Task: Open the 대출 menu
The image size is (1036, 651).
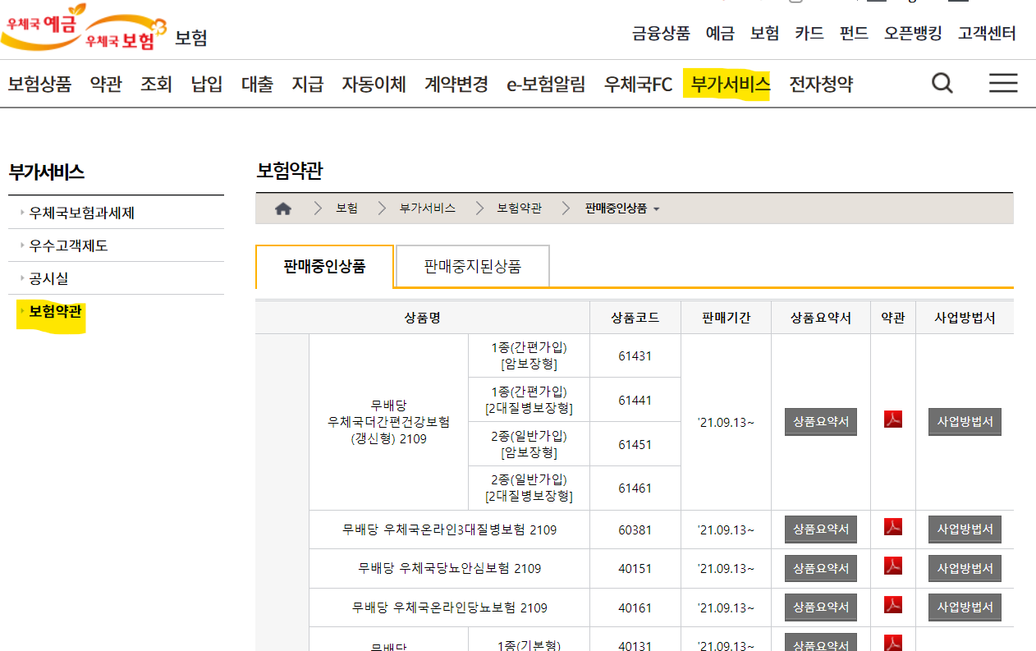Action: (x=257, y=84)
